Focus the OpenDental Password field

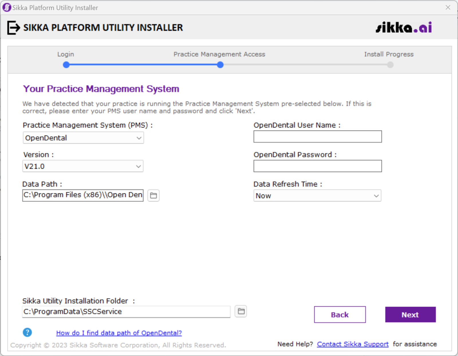tap(318, 166)
